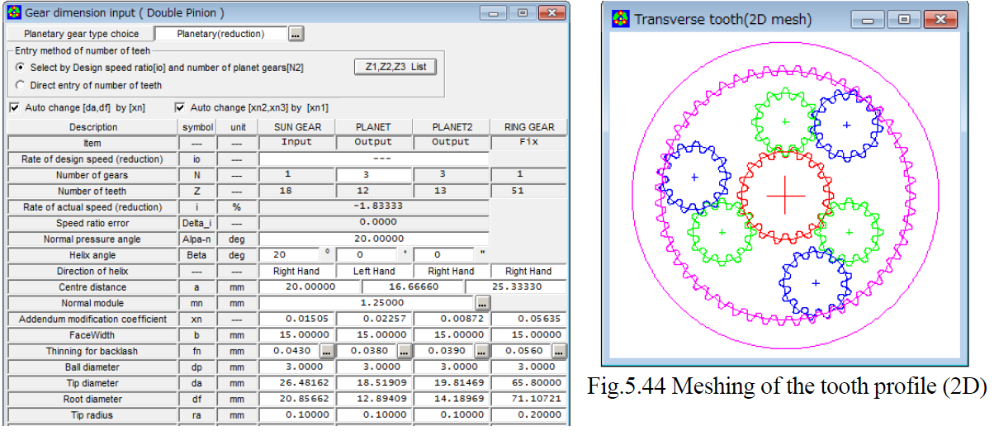
Task: Open the planetary gear type choice browse button
Action: [296, 34]
